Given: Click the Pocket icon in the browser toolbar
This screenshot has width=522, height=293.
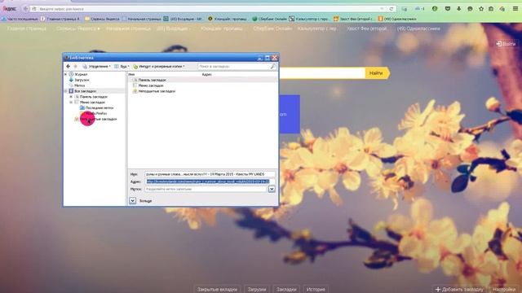Looking at the screenshot, I should coord(448,9).
